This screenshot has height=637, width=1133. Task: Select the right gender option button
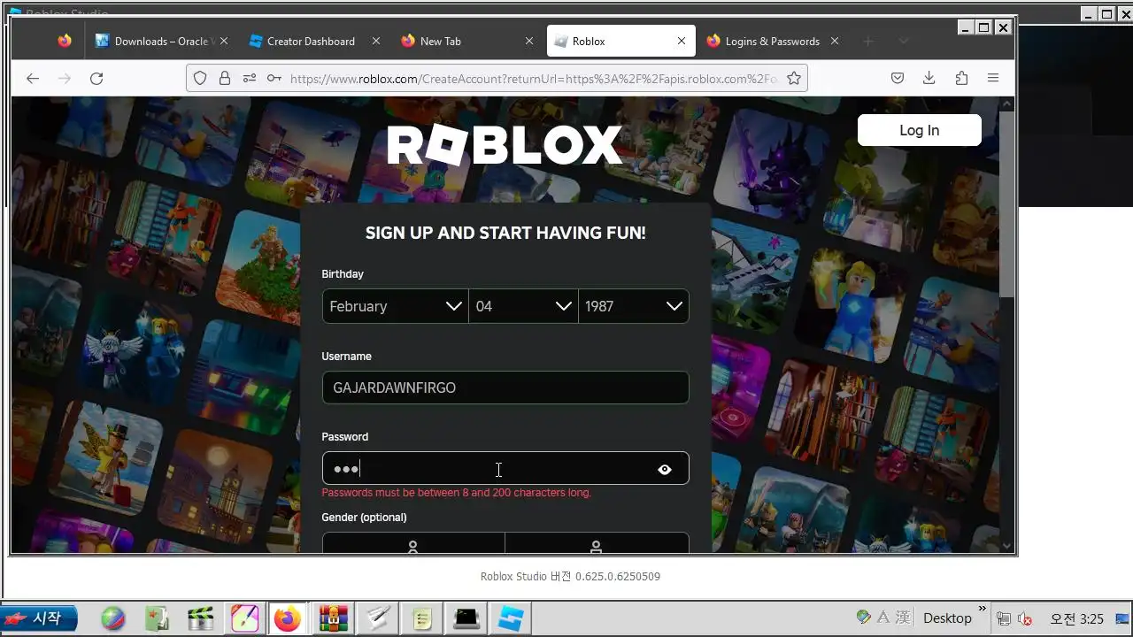pyautogui.click(x=597, y=543)
